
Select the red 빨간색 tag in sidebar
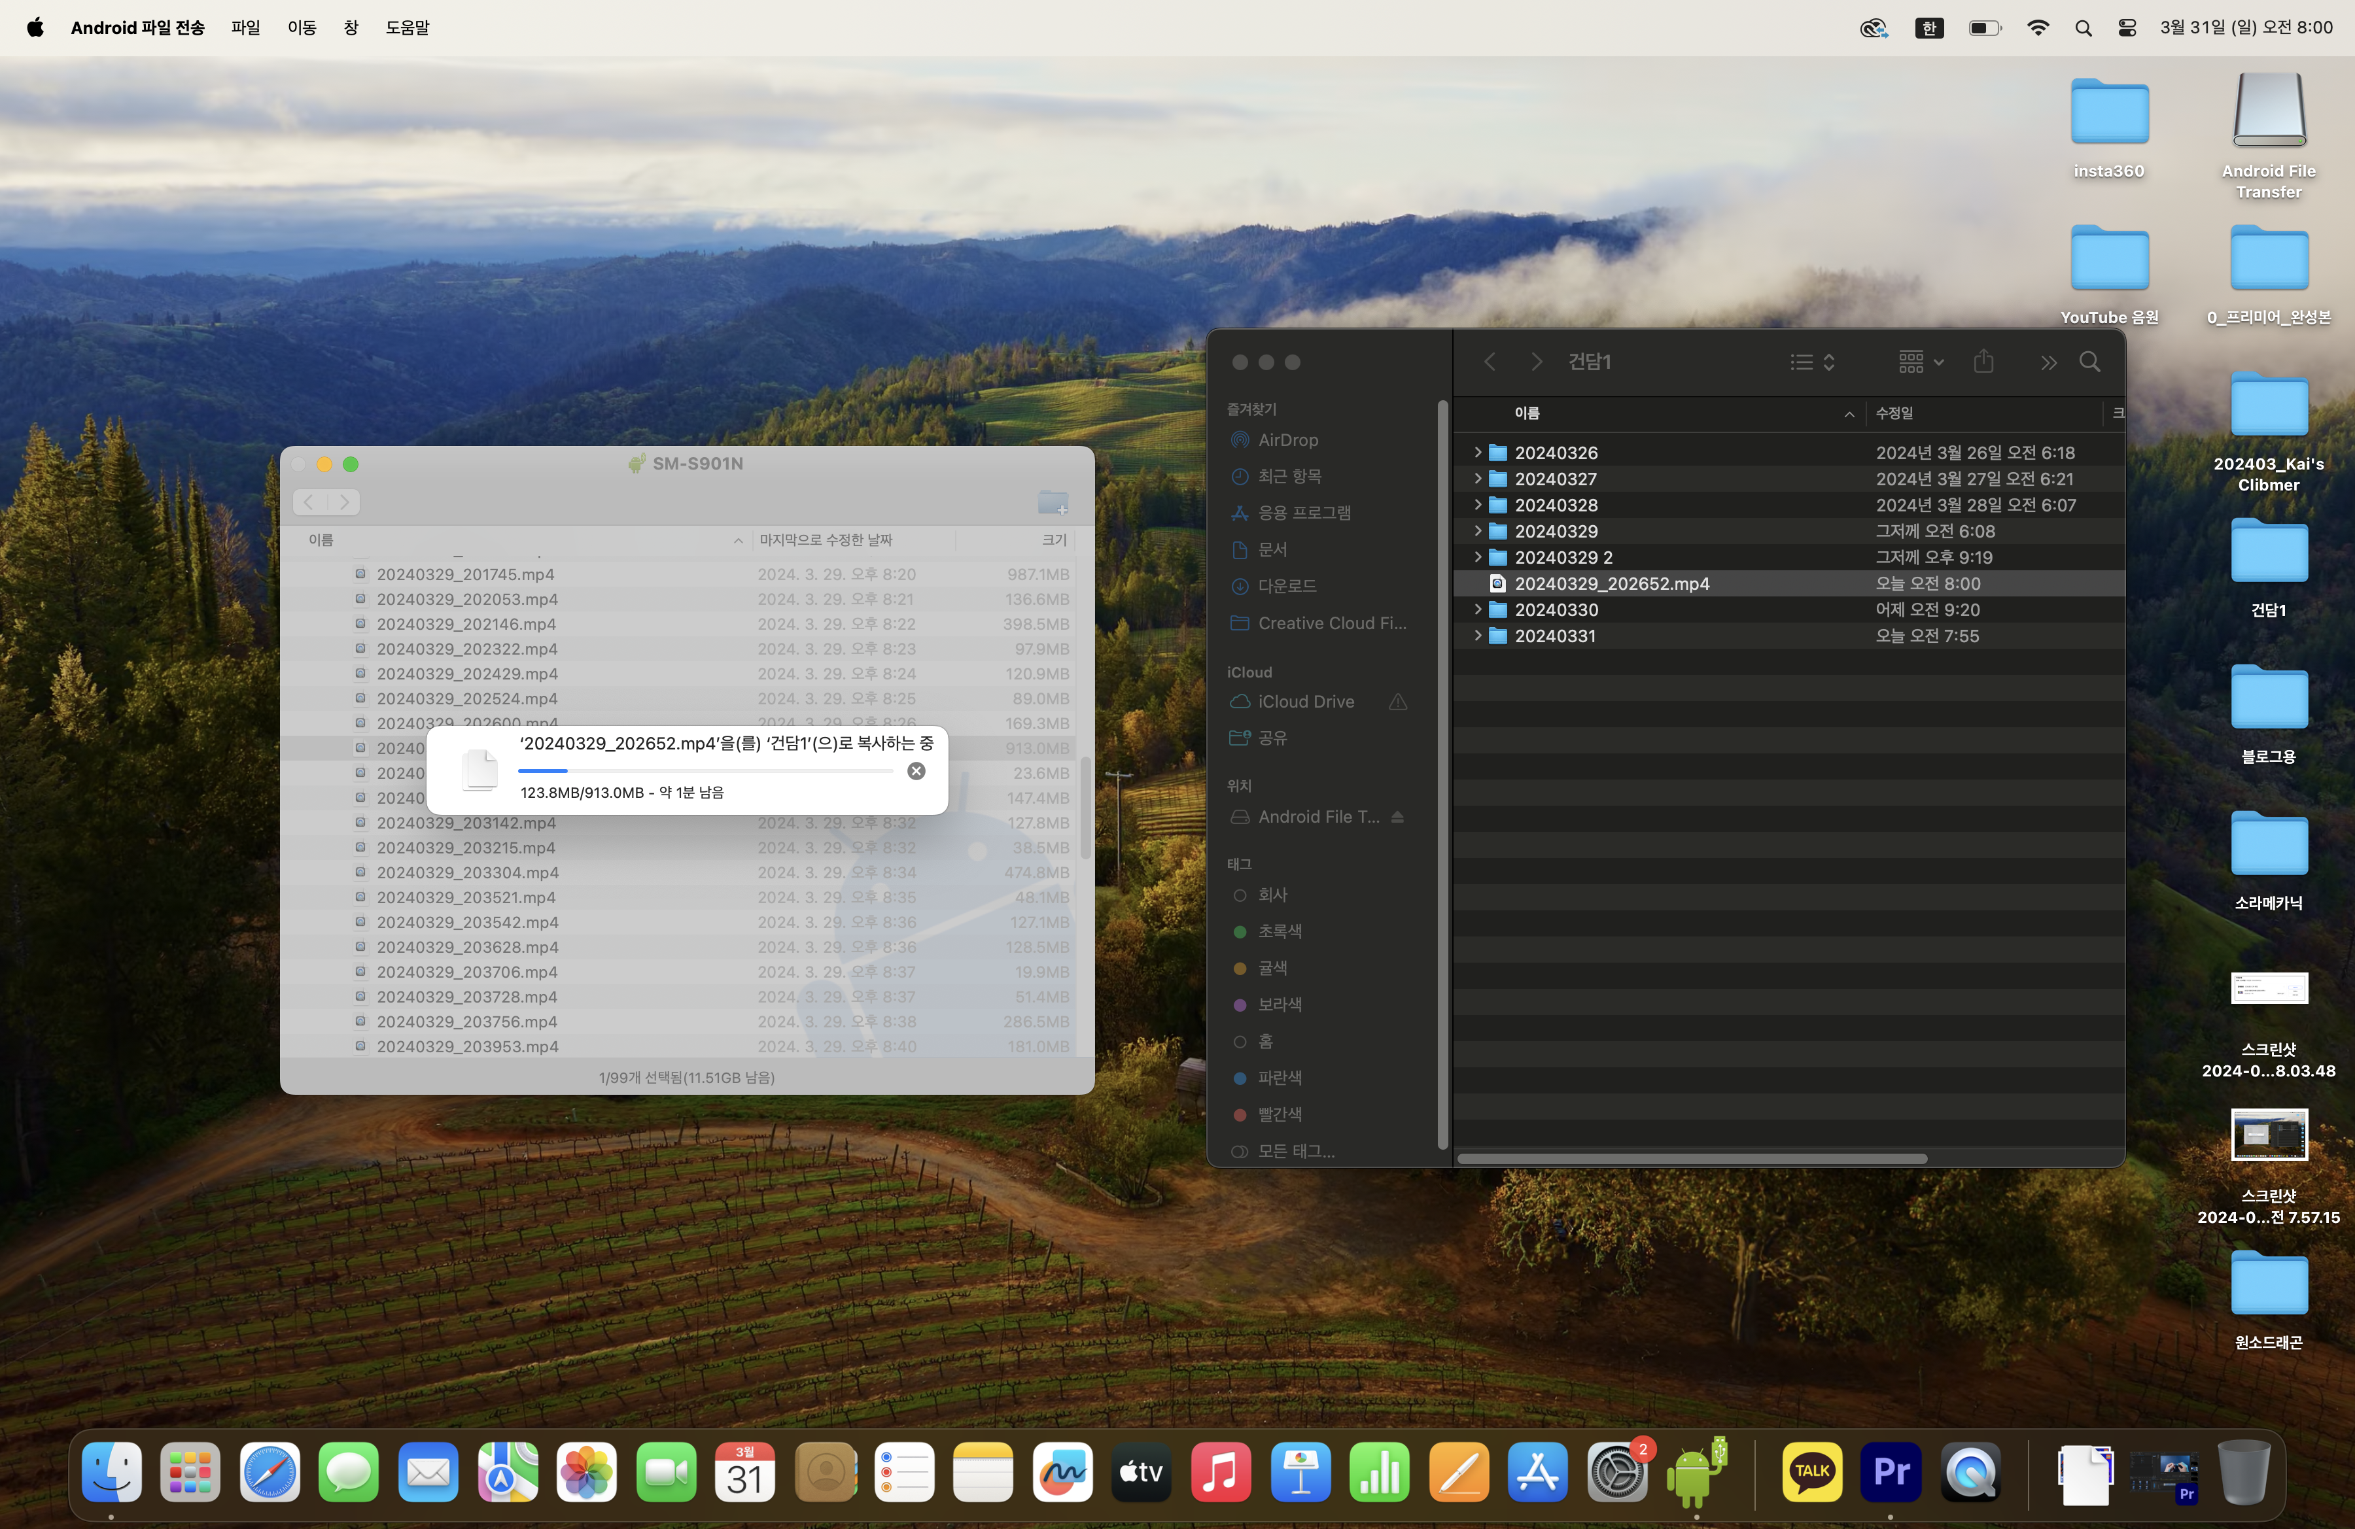pos(1278,1114)
